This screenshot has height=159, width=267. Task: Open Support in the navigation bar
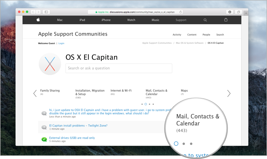coord(181,20)
